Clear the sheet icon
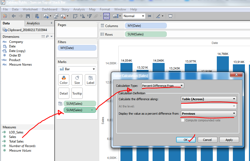This screenshot has width=250, height=161. click(63, 16)
